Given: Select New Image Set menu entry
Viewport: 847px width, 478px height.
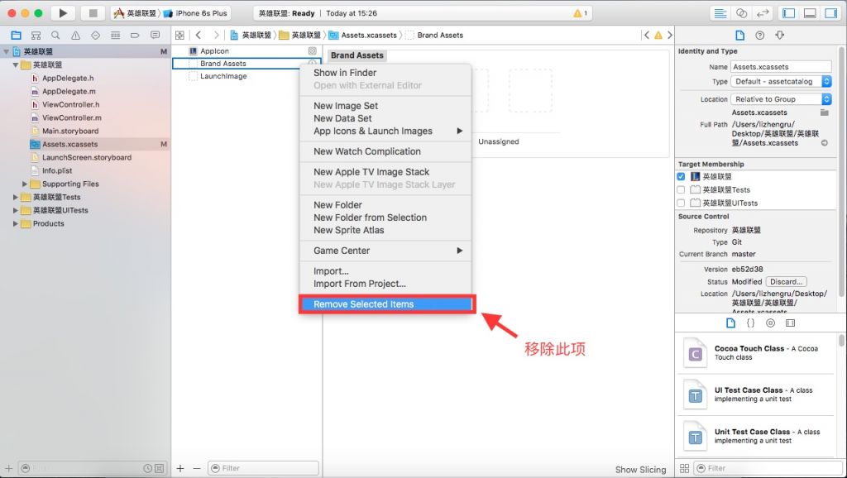Looking at the screenshot, I should [x=346, y=106].
